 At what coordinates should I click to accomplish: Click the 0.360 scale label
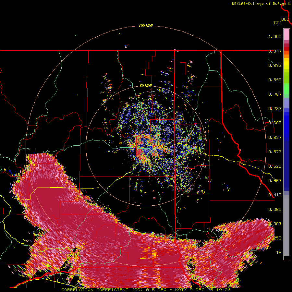[275, 210]
